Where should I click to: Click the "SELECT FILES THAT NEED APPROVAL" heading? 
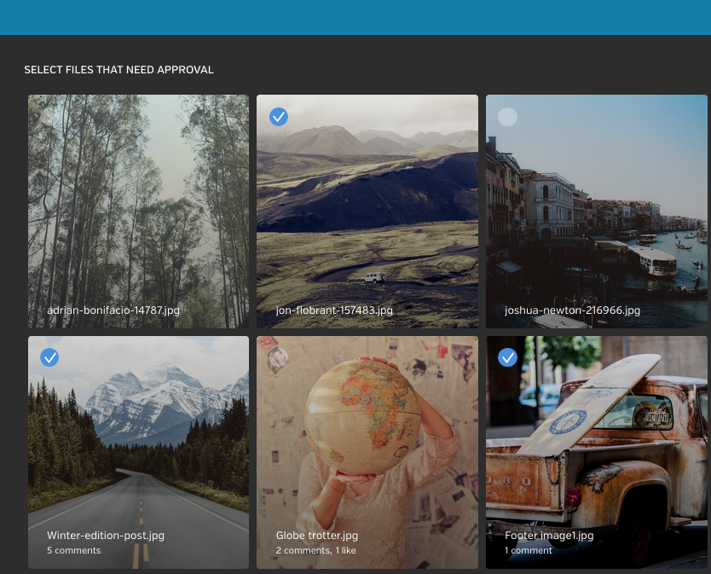click(x=118, y=70)
